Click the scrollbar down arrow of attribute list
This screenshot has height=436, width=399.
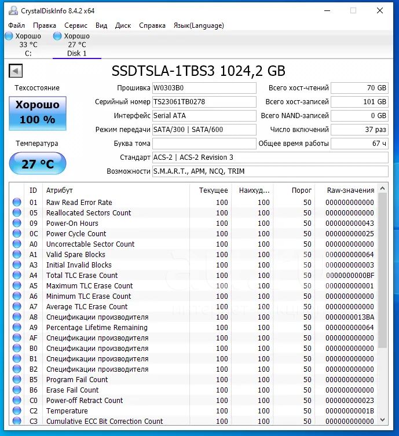click(383, 420)
